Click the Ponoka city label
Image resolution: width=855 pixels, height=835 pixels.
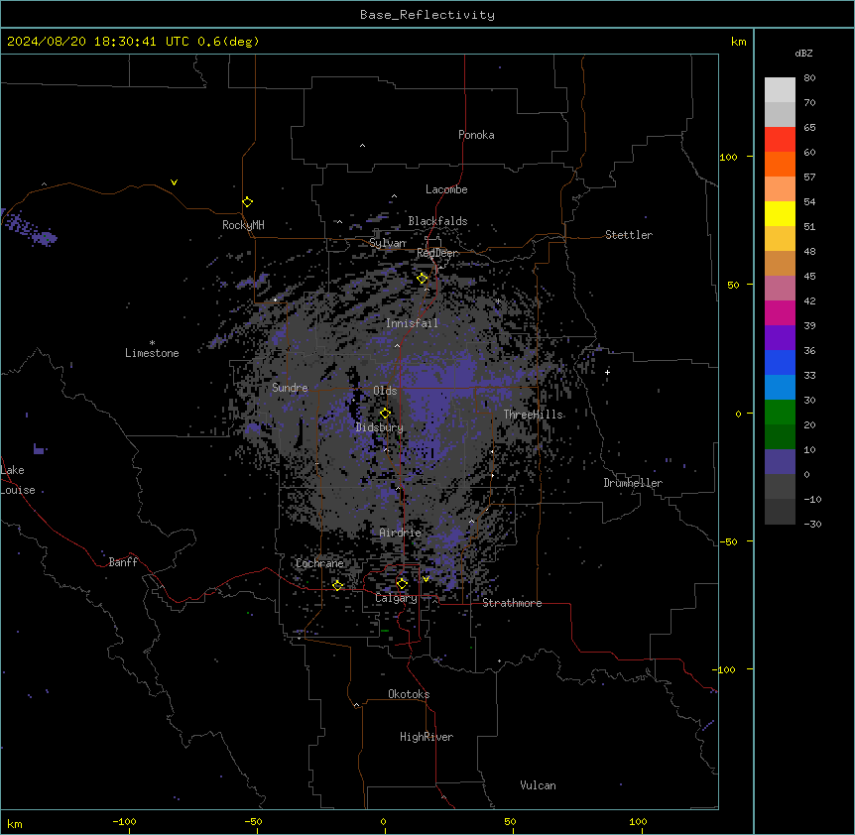tap(476, 135)
